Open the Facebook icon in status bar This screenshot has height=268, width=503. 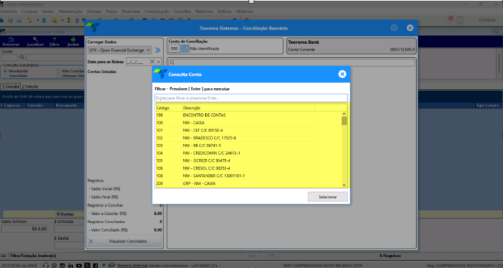[x=95, y=265]
